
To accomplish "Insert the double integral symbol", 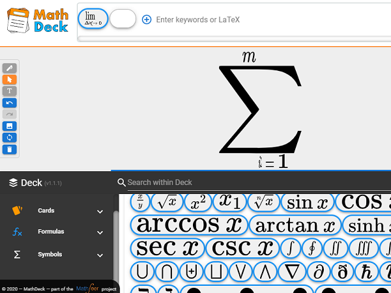I will coord(336,248).
